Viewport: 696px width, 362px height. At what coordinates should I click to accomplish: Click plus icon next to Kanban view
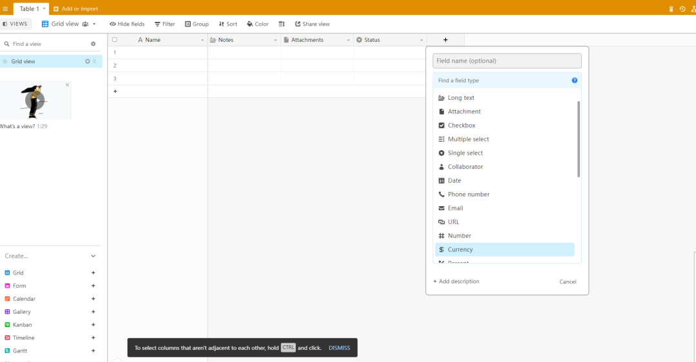pos(93,325)
